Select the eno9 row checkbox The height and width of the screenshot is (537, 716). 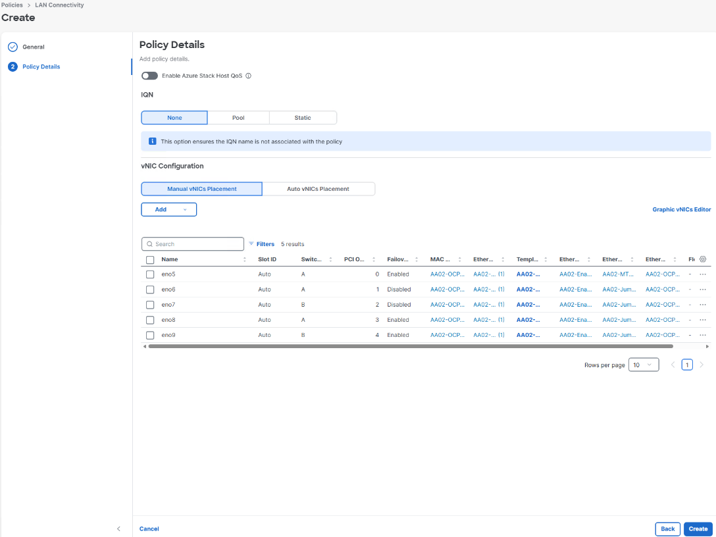tap(150, 335)
